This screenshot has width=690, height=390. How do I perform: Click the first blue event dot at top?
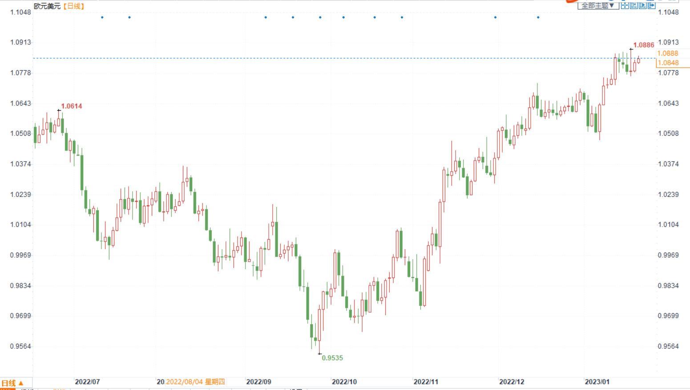[x=102, y=17]
